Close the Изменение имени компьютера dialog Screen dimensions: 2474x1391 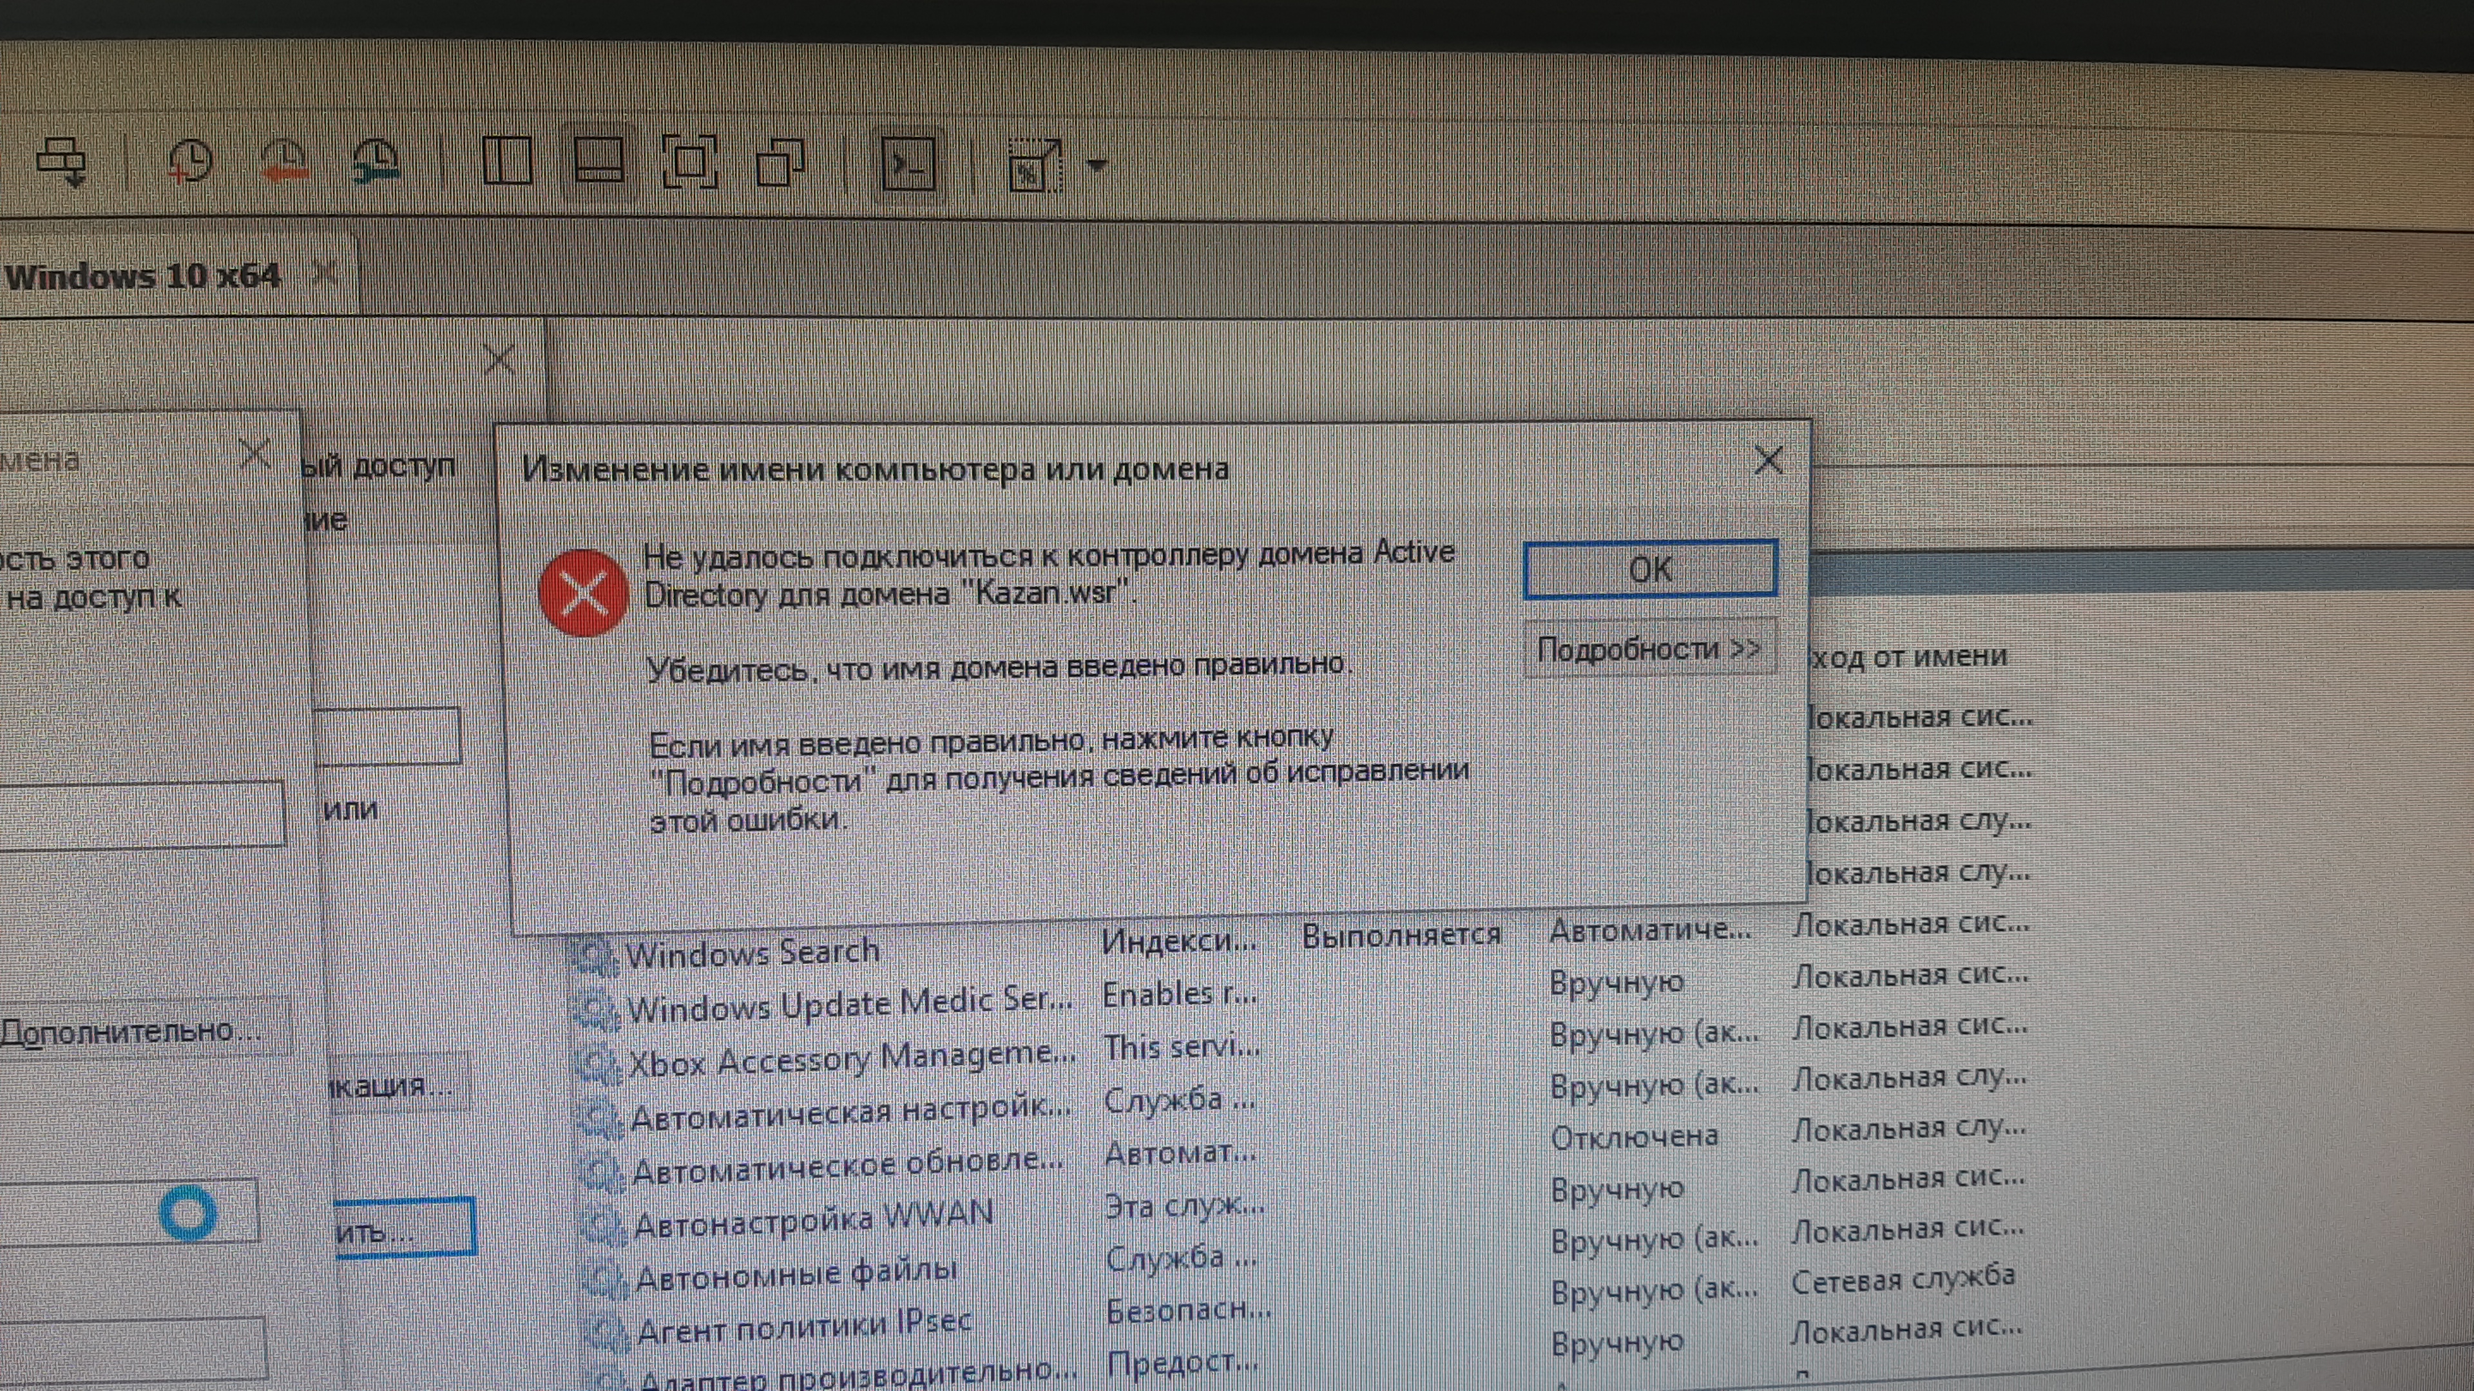pyautogui.click(x=1768, y=460)
